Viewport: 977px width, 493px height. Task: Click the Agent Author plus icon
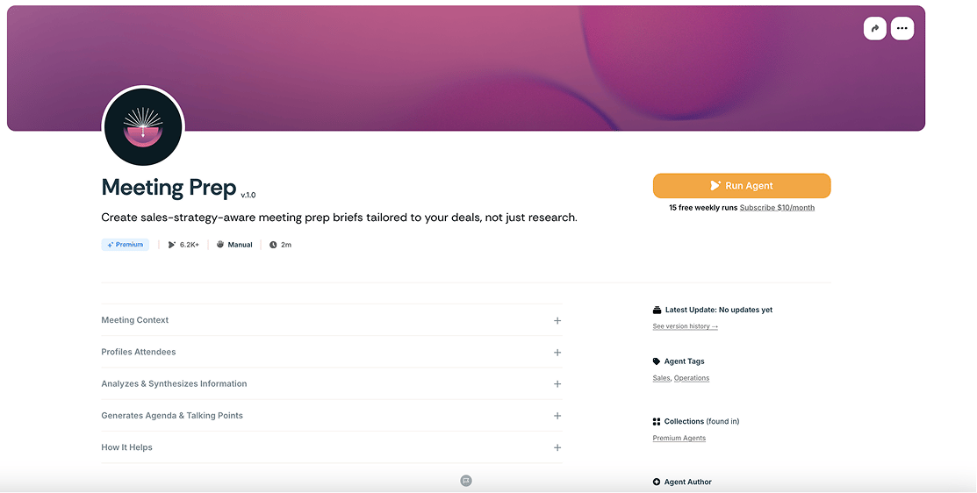pyautogui.click(x=657, y=482)
